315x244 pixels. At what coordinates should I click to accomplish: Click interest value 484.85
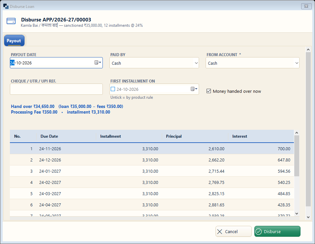coord(284,194)
